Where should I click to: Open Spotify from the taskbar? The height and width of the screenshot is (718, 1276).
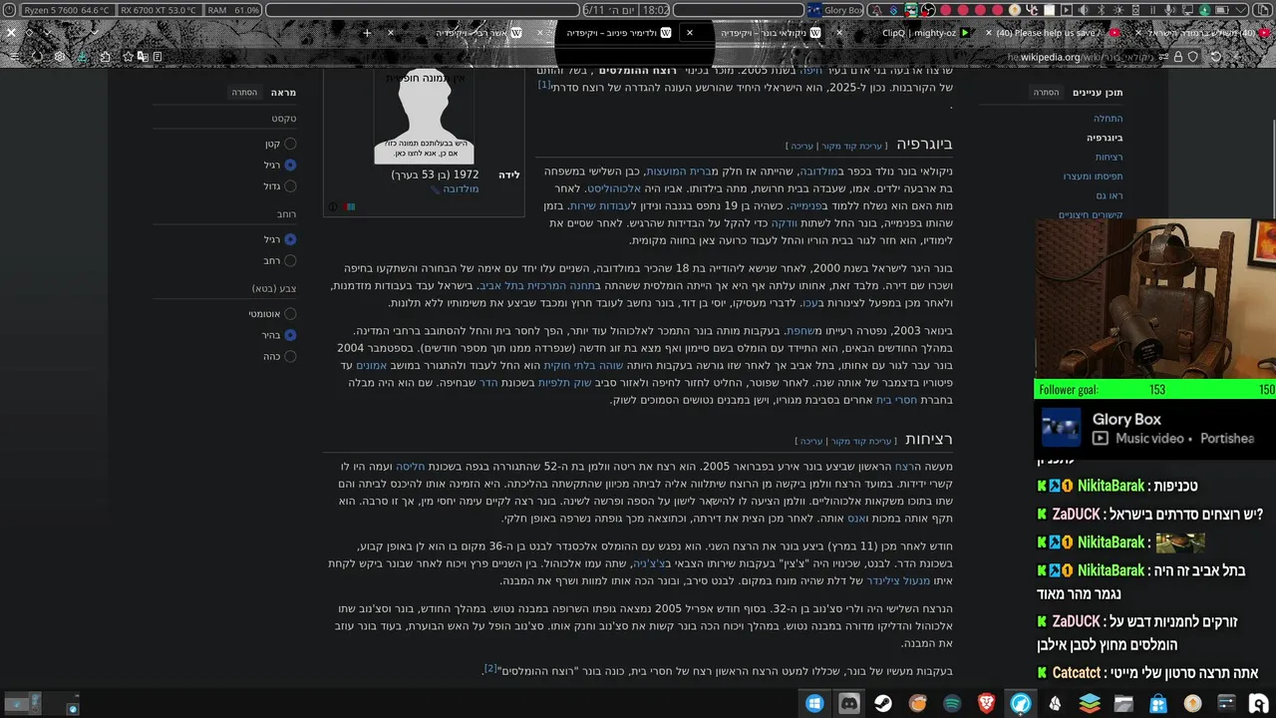(x=952, y=703)
